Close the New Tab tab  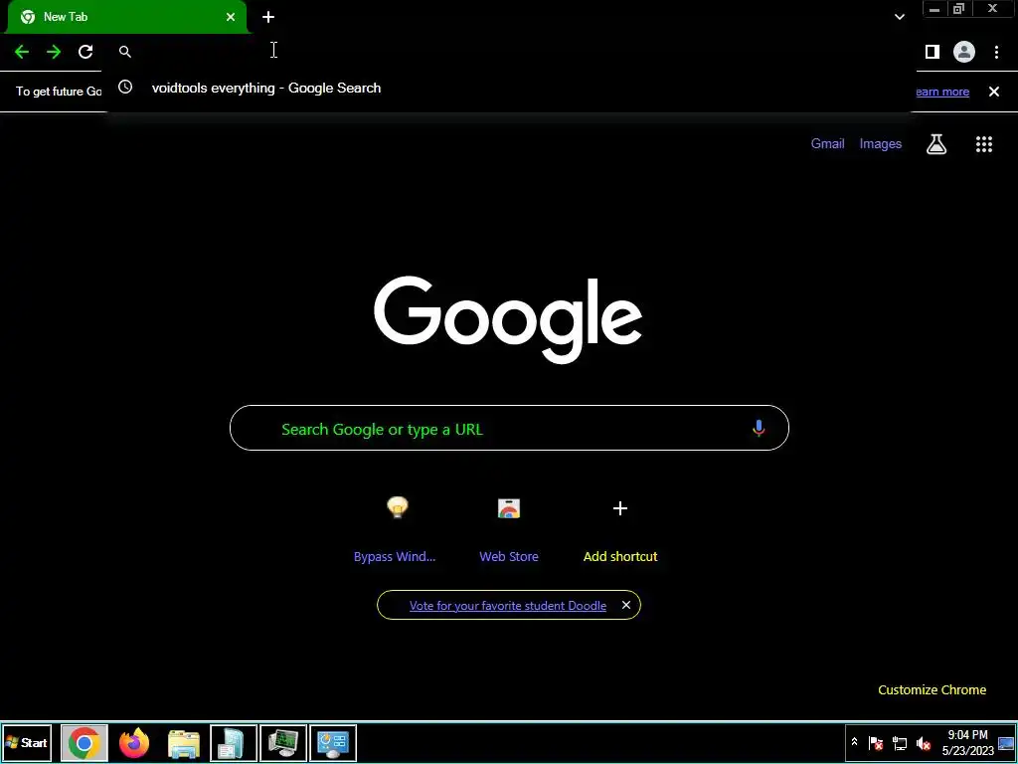(x=231, y=17)
